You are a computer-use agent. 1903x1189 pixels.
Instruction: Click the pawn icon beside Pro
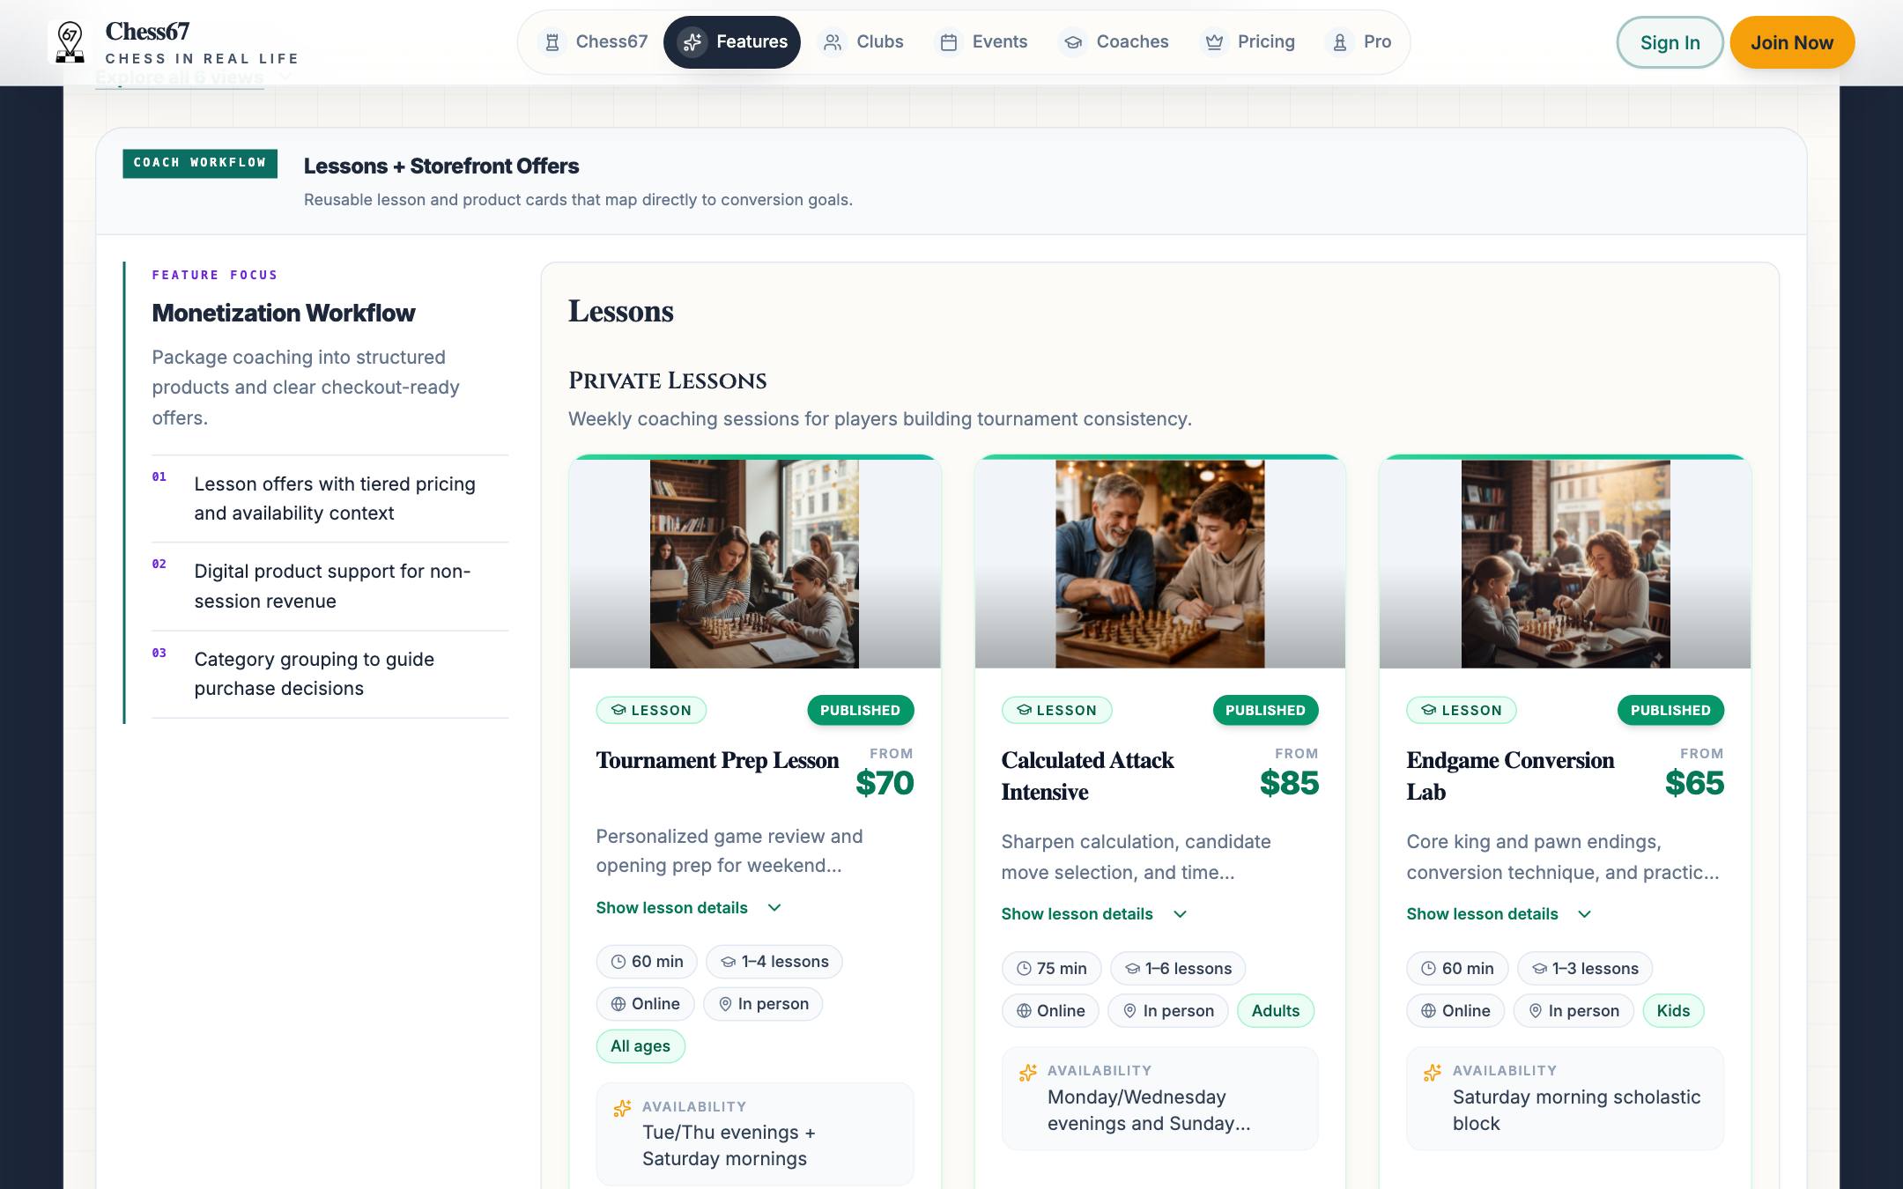1340,42
